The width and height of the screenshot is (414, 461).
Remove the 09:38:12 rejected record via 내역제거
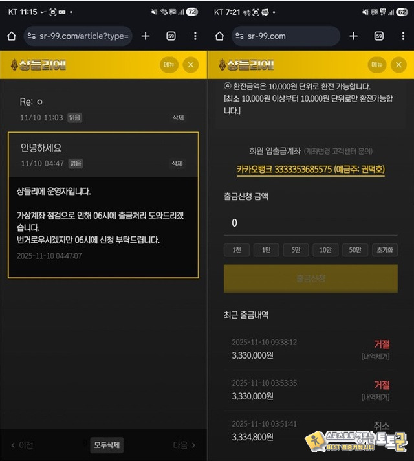pos(375,357)
